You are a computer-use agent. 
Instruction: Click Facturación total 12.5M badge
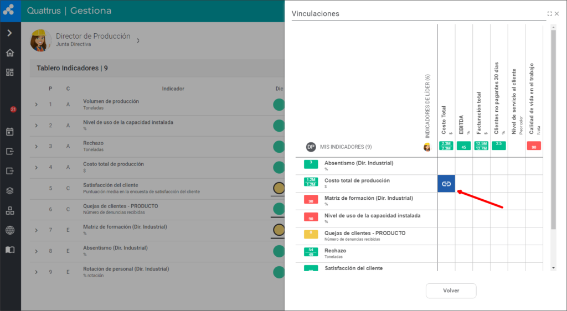(481, 146)
